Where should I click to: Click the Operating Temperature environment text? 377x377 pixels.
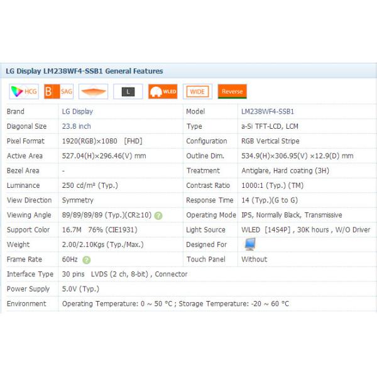[175, 303]
